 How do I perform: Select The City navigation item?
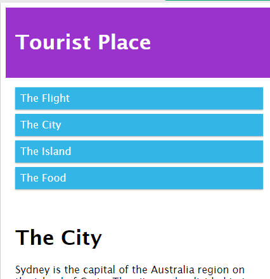pyautogui.click(x=139, y=125)
